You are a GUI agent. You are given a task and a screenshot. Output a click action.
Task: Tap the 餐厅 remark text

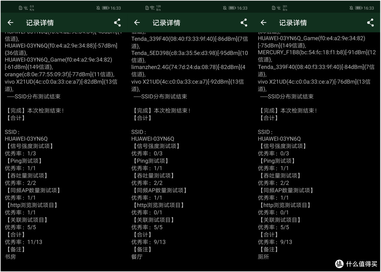tap(137, 257)
